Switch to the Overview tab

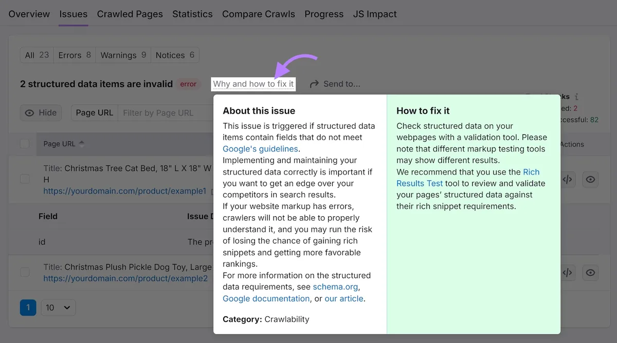tap(29, 14)
